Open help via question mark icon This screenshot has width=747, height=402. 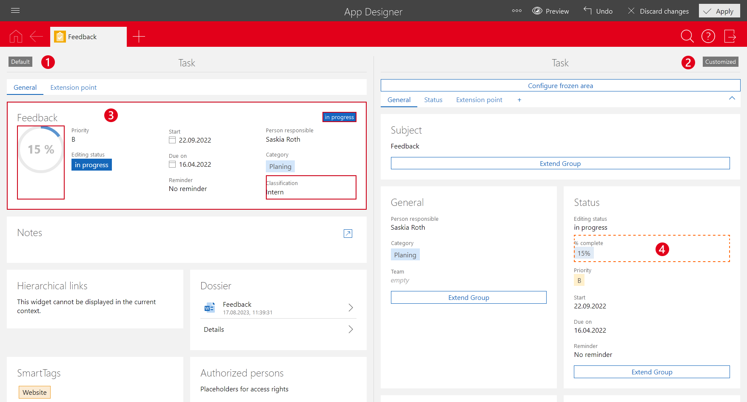point(708,37)
